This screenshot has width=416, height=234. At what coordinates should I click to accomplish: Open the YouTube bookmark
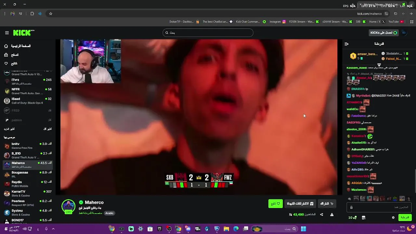(x=396, y=22)
